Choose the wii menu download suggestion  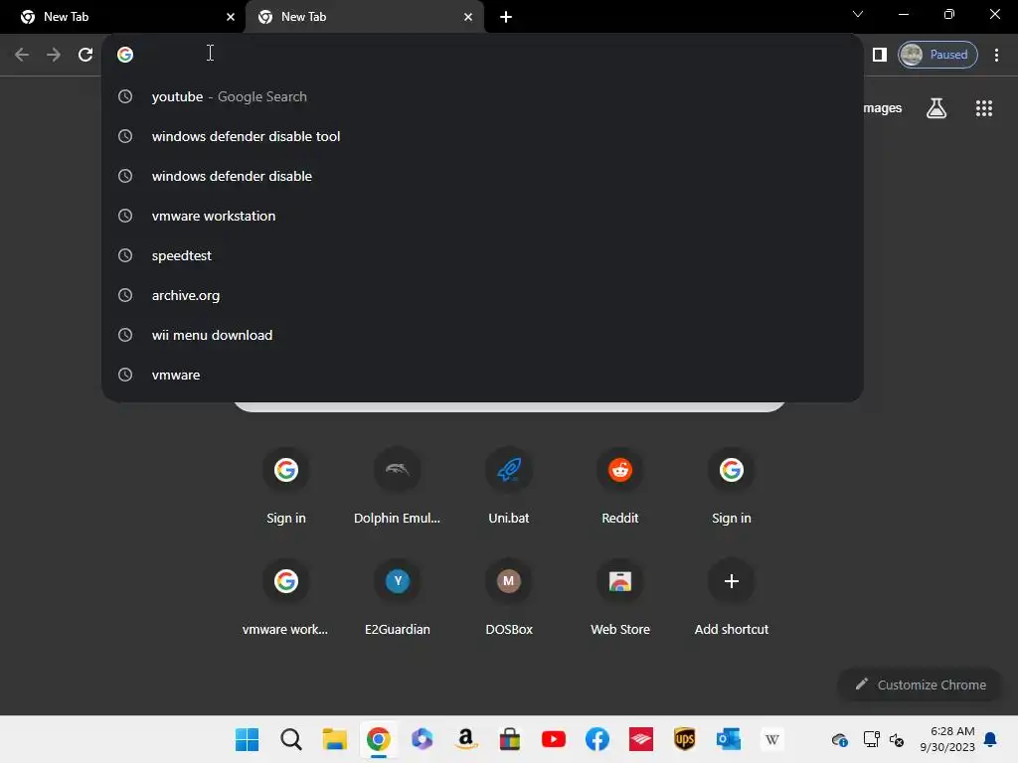pyautogui.click(x=482, y=335)
